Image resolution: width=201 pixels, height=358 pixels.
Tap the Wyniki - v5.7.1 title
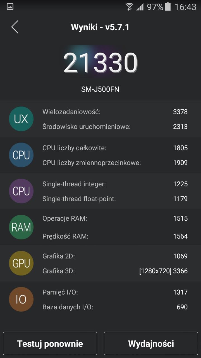tap(100, 27)
